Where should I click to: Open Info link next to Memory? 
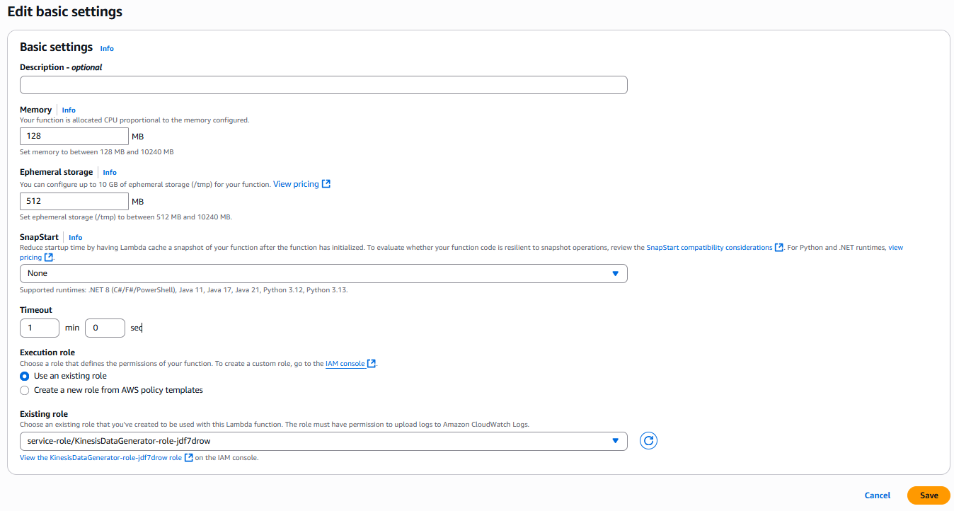tap(69, 110)
